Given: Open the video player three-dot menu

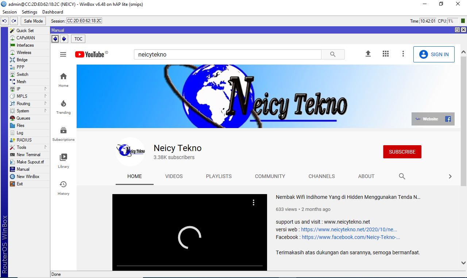Looking at the screenshot, I should pos(254,202).
